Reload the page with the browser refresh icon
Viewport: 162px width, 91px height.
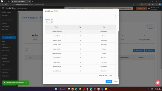(6, 4)
